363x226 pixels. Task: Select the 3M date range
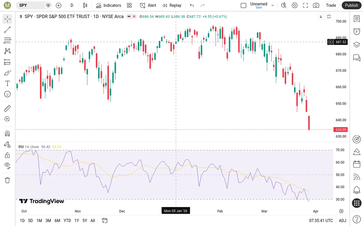pyautogui.click(x=48, y=221)
